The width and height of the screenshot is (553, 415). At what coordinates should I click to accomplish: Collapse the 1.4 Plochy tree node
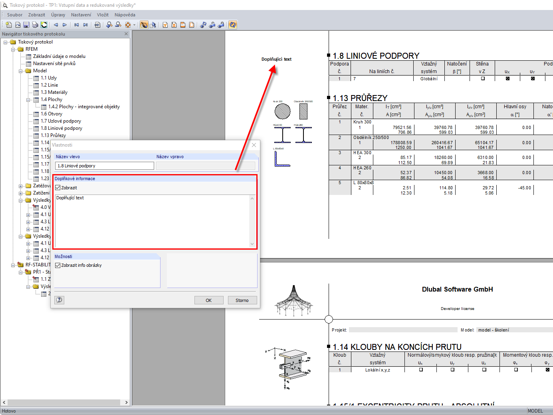pyautogui.click(x=28, y=99)
